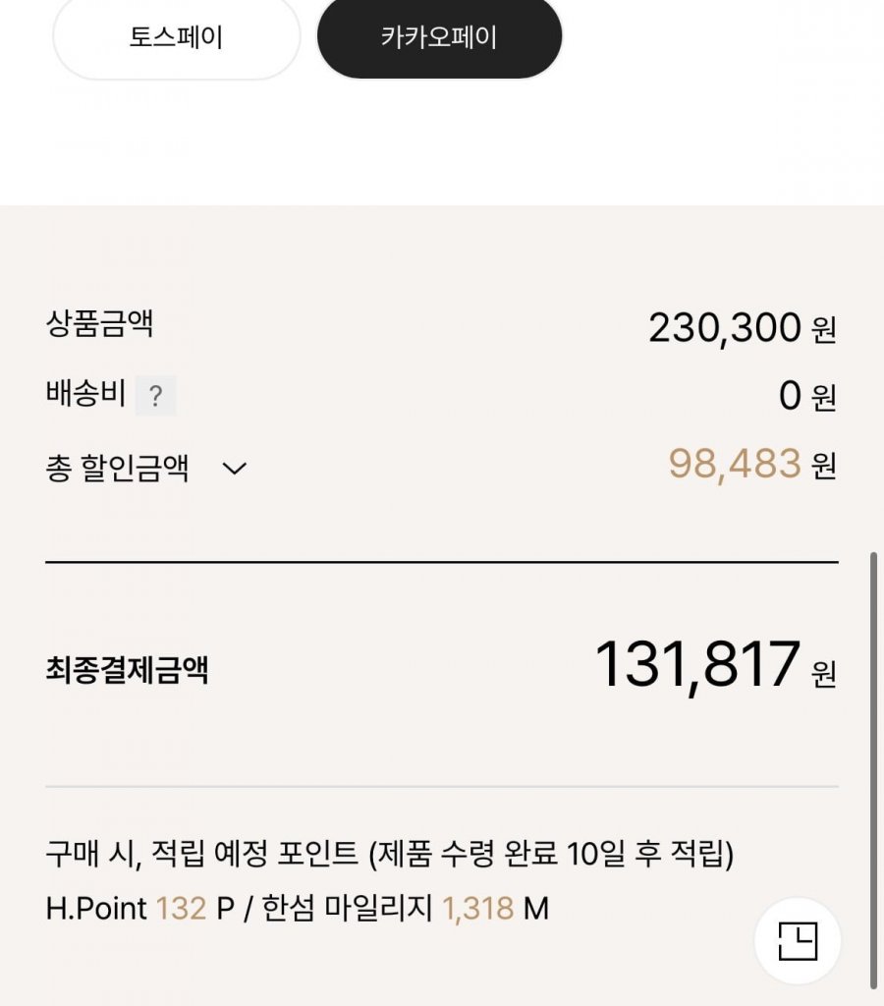Click the 원 unit beside 98,483
The image size is (884, 1006).
[x=823, y=467]
